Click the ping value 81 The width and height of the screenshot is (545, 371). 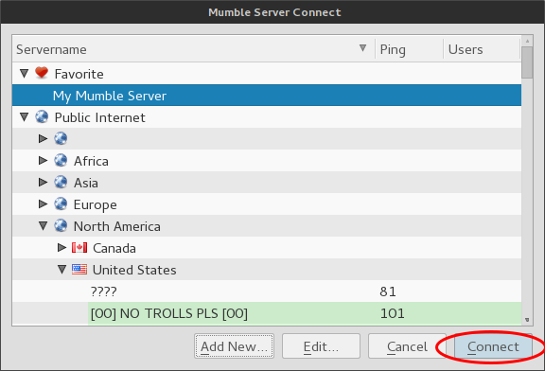point(388,291)
